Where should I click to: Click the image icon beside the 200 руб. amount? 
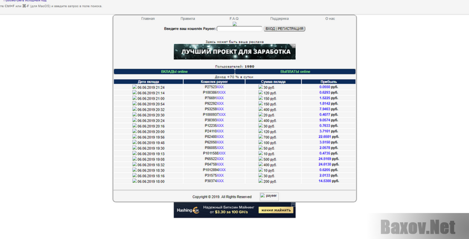[x=261, y=181]
